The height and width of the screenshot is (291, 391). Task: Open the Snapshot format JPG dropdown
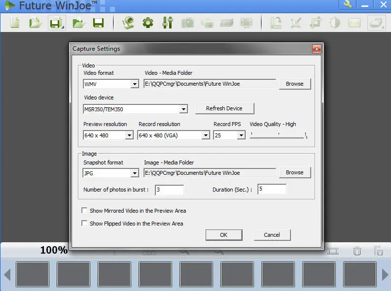point(135,173)
